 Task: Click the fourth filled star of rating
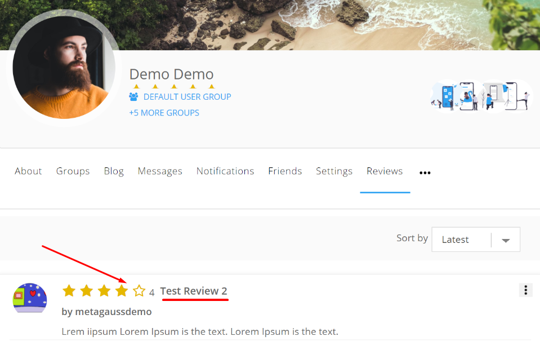click(x=122, y=291)
